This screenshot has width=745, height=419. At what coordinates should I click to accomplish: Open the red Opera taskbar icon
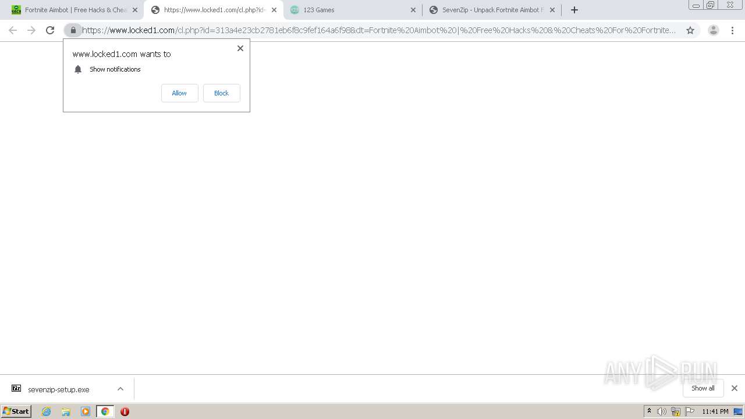(125, 411)
